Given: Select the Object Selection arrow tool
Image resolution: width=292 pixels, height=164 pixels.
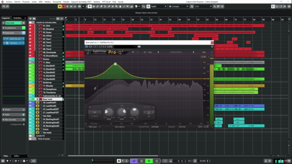Looking at the screenshot, I should 90,6.
